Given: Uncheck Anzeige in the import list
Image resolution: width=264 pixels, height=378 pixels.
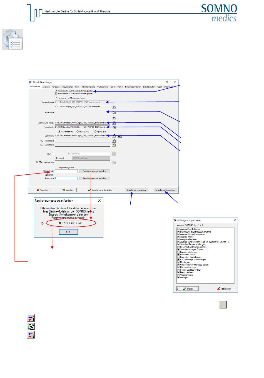Looking at the screenshot, I should [x=178, y=277].
